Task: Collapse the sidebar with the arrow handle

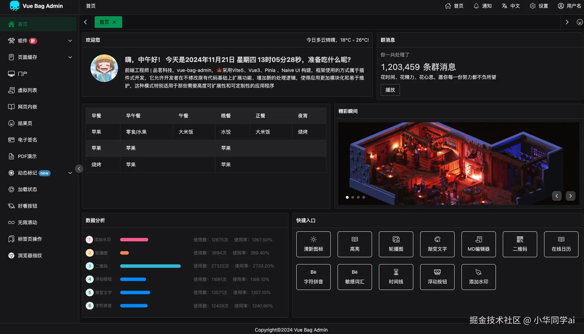Action: coord(79,169)
